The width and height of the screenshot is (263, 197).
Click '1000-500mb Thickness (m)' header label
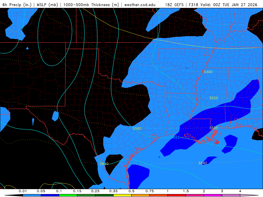click(x=91, y=5)
